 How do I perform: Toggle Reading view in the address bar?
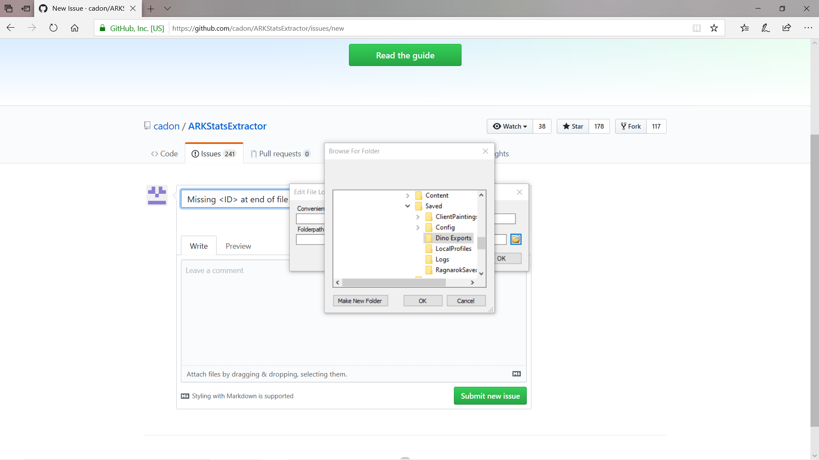coord(697,28)
